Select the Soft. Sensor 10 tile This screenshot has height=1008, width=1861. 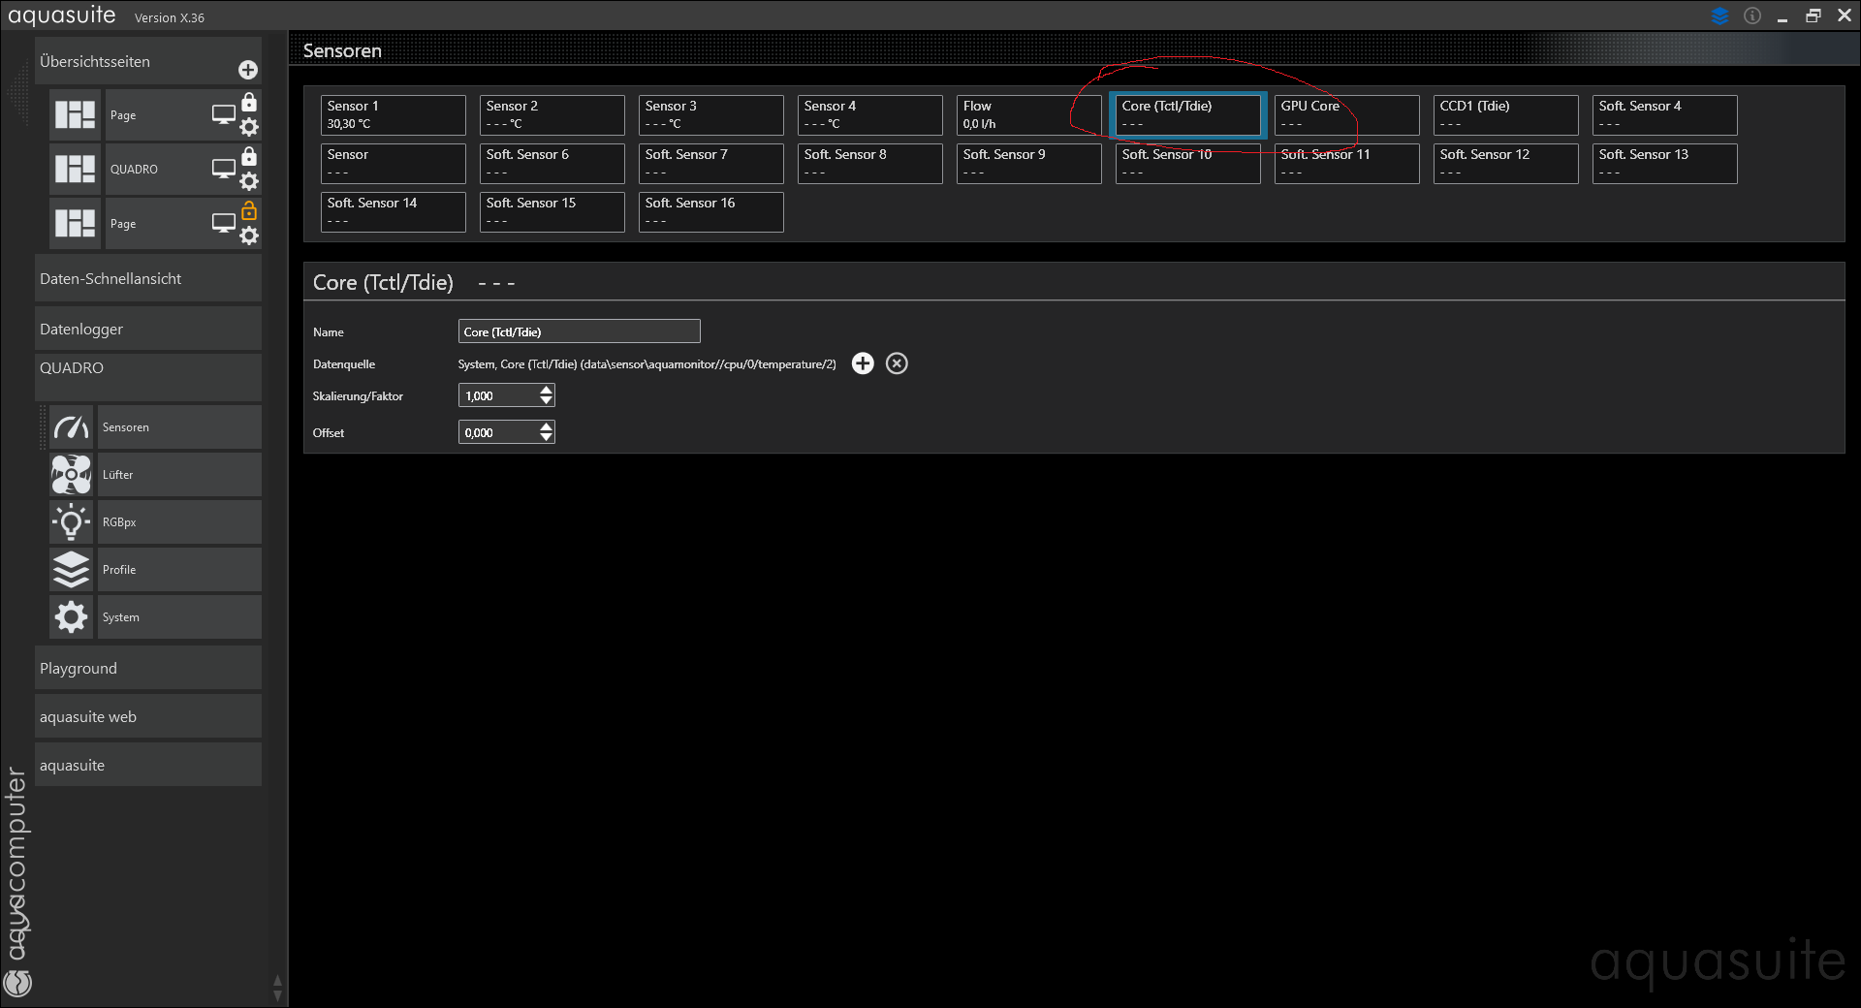tap(1188, 164)
